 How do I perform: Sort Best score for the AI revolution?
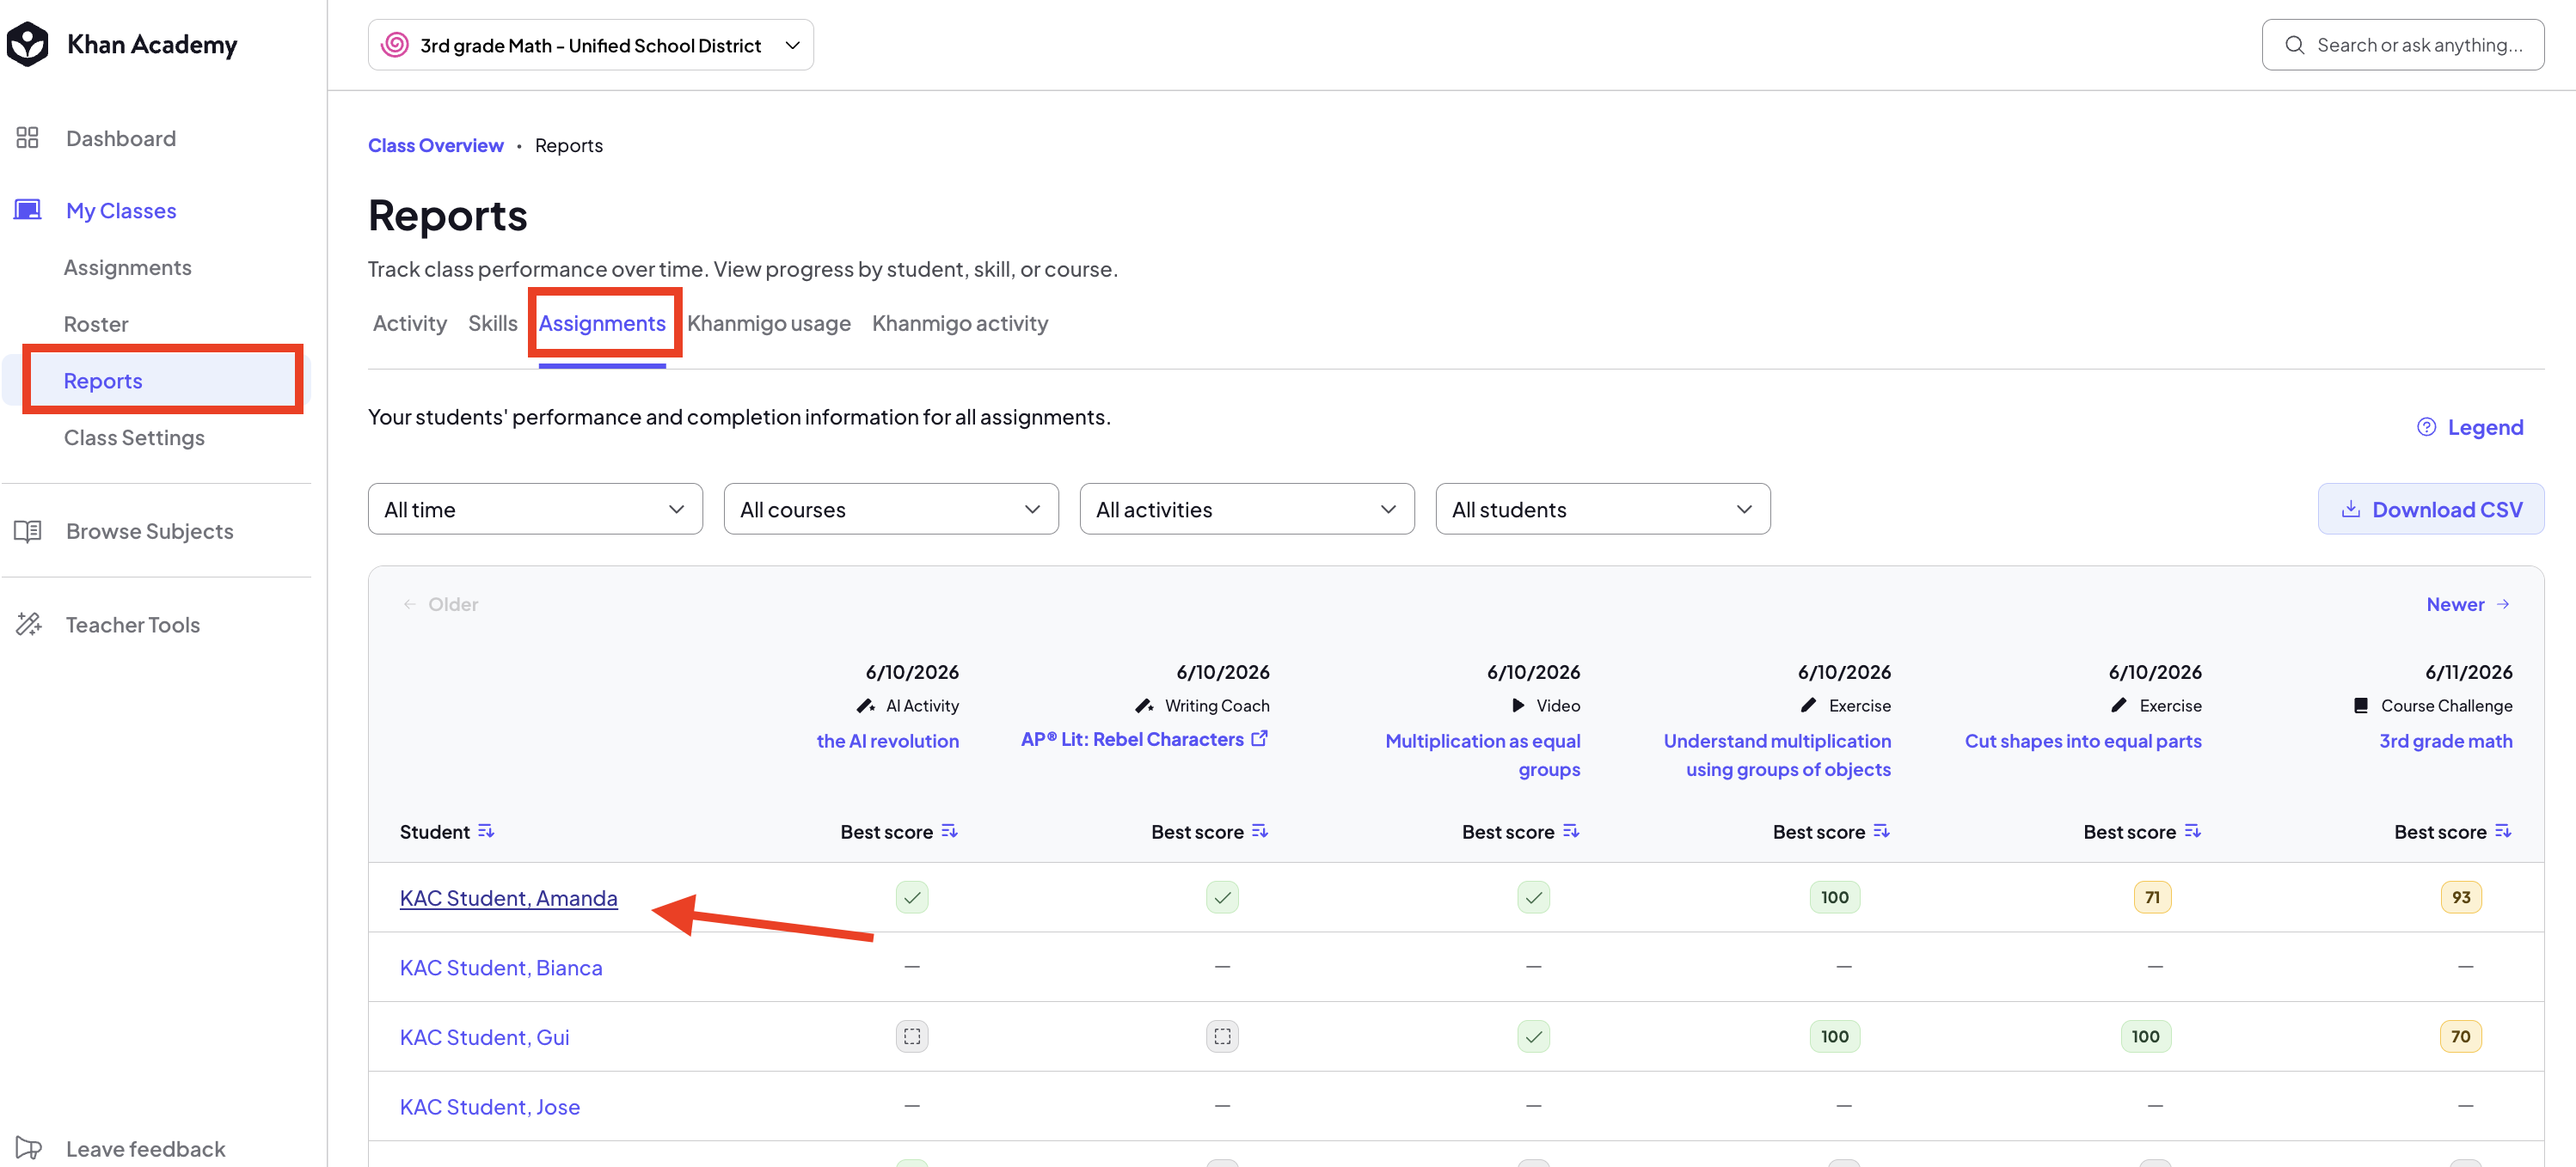pyautogui.click(x=949, y=831)
